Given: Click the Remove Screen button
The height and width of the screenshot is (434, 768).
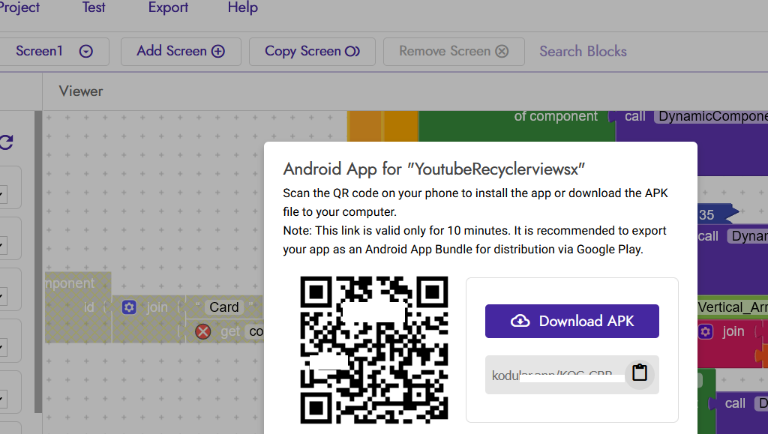Looking at the screenshot, I should click(454, 52).
